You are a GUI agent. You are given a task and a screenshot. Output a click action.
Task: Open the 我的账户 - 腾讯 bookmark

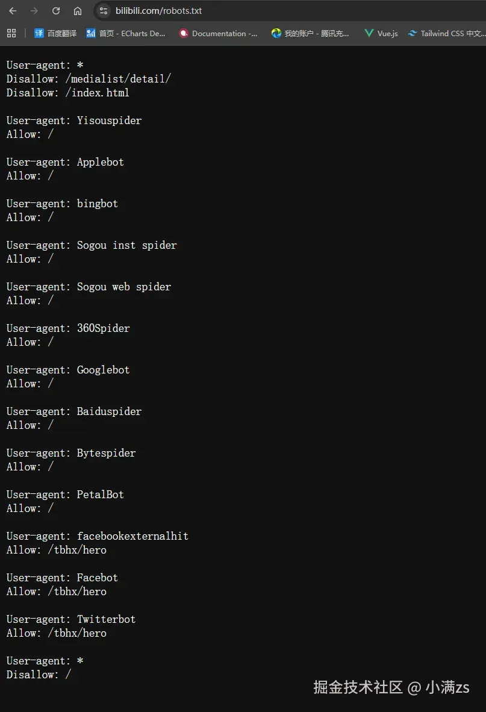coord(310,33)
